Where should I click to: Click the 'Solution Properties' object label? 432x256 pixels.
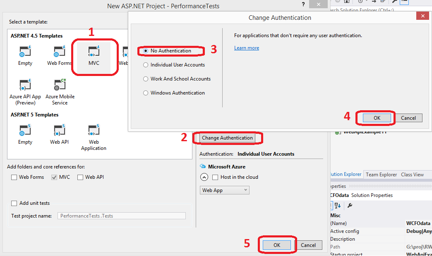[x=372, y=195]
